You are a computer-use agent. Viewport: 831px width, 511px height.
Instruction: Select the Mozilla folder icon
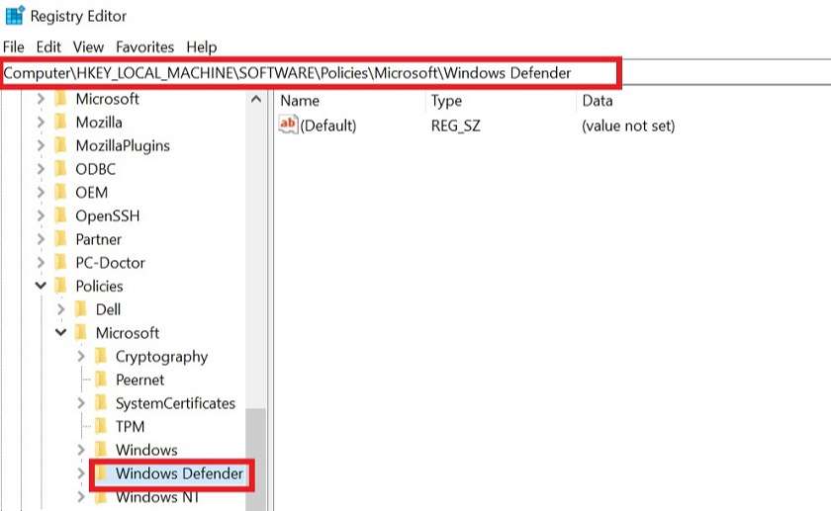(x=61, y=122)
